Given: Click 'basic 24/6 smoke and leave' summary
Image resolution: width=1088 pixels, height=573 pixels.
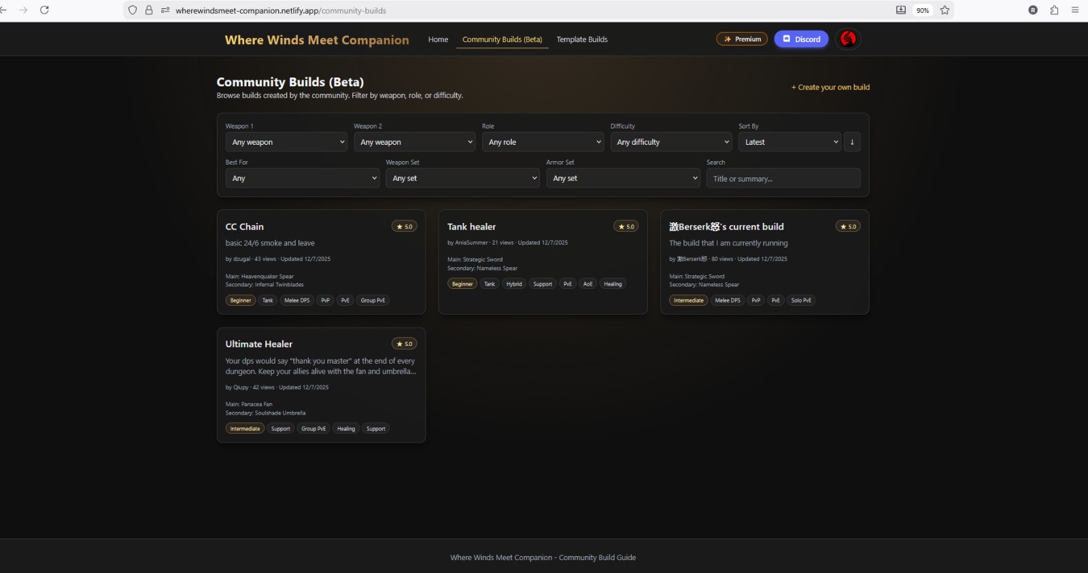Looking at the screenshot, I should (270, 243).
